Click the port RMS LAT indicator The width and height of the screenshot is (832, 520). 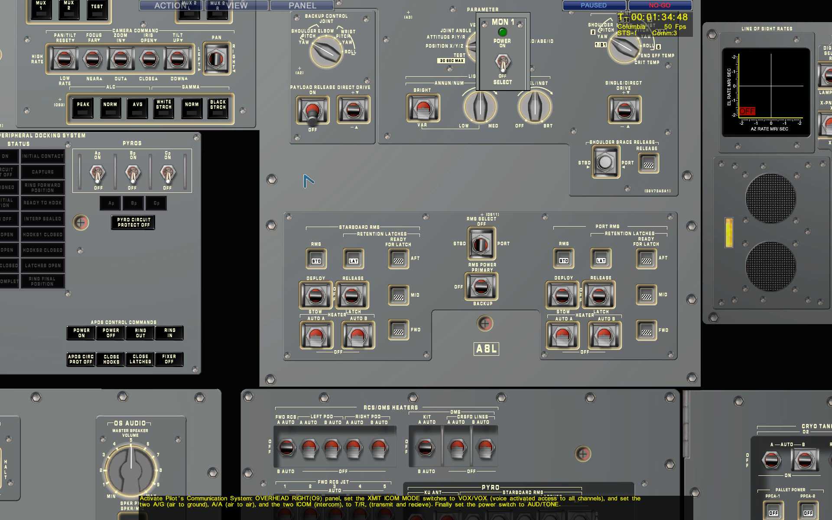601,260
